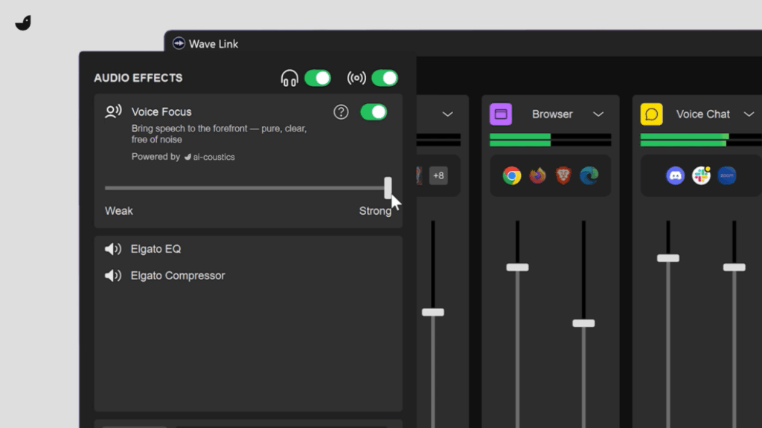Viewport: 762px width, 428px height.
Task: Select the Wave Link title bar tab
Action: pyautogui.click(x=205, y=44)
